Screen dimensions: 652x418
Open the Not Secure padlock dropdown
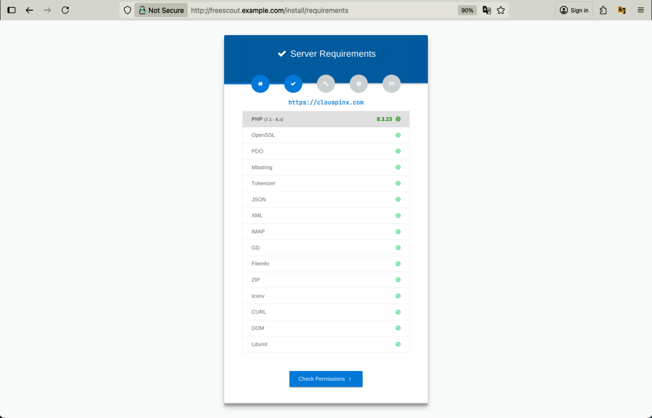click(x=141, y=10)
